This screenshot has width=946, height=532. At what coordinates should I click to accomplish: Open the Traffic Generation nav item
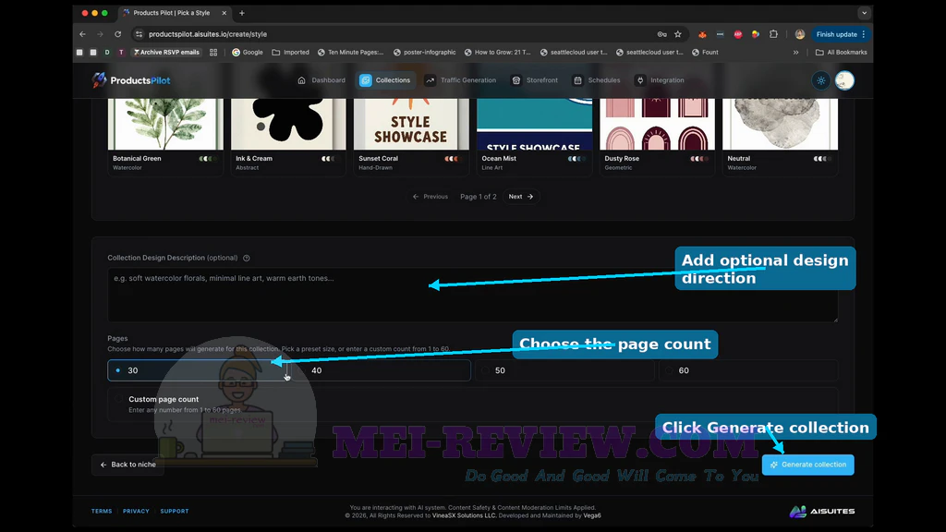pyautogui.click(x=461, y=80)
